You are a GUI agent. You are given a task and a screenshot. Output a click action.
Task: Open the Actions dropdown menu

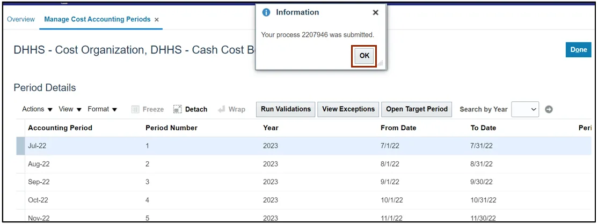pyautogui.click(x=38, y=109)
